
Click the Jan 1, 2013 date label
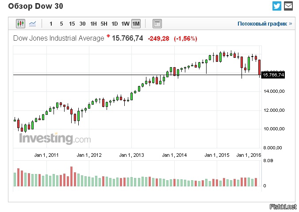(x=131, y=155)
